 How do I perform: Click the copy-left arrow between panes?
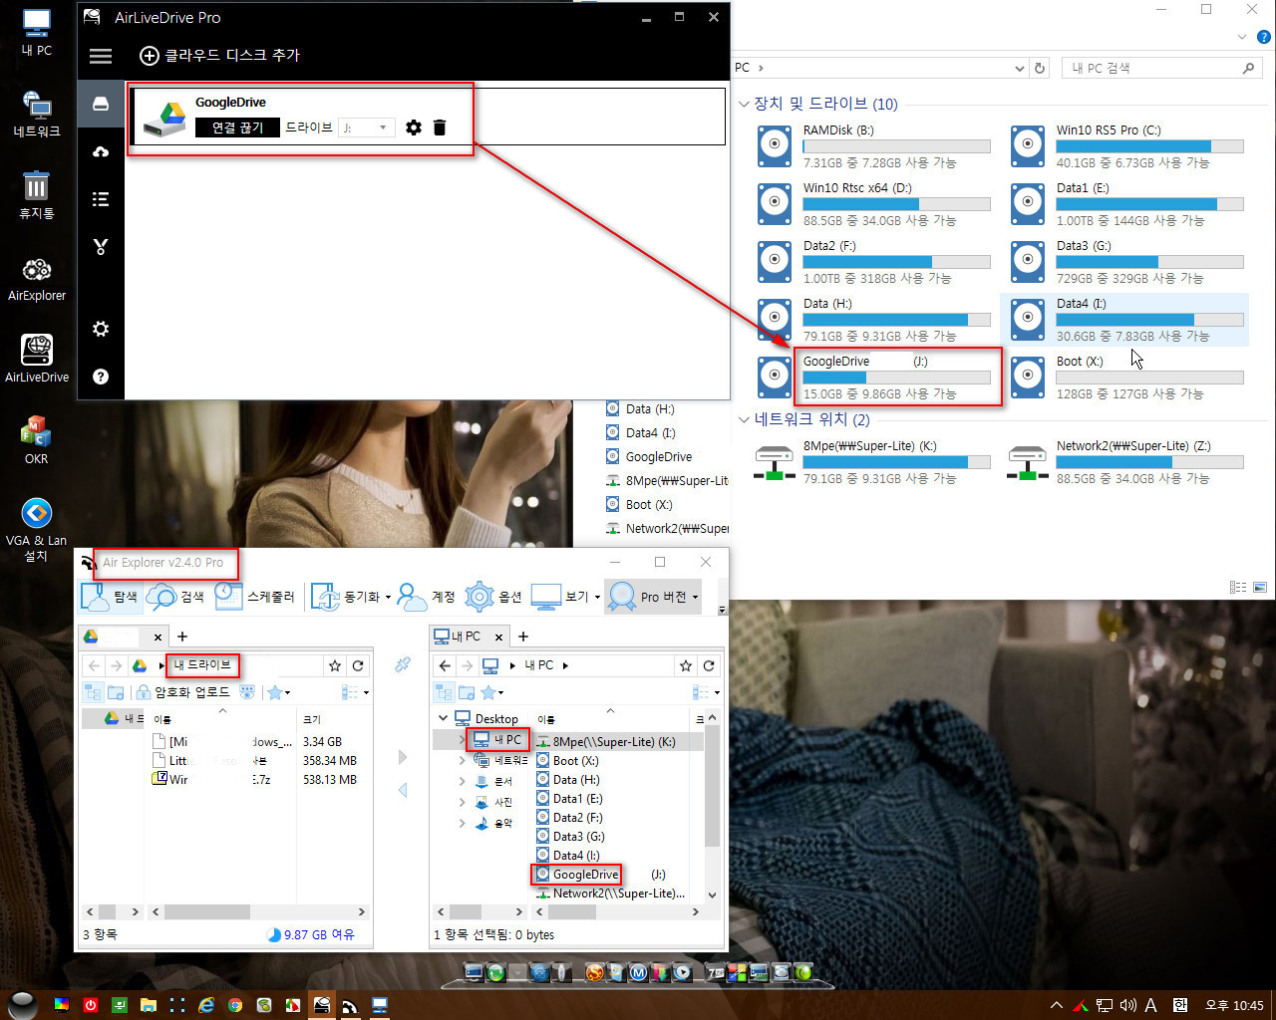click(x=403, y=790)
